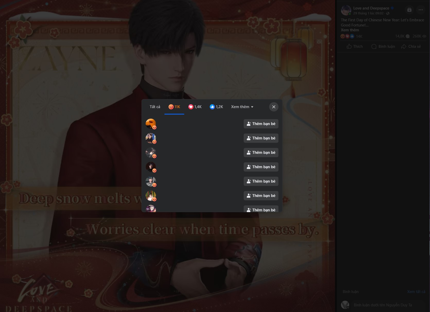Open the first reactor's profile avatar

(x=151, y=124)
